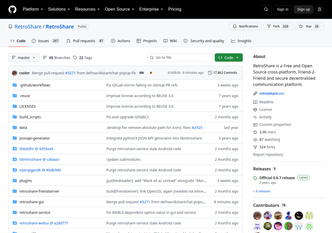Open the pink Cheshire cat contributor avatar
Viewport: 332px width, 233px height.
click(278, 226)
